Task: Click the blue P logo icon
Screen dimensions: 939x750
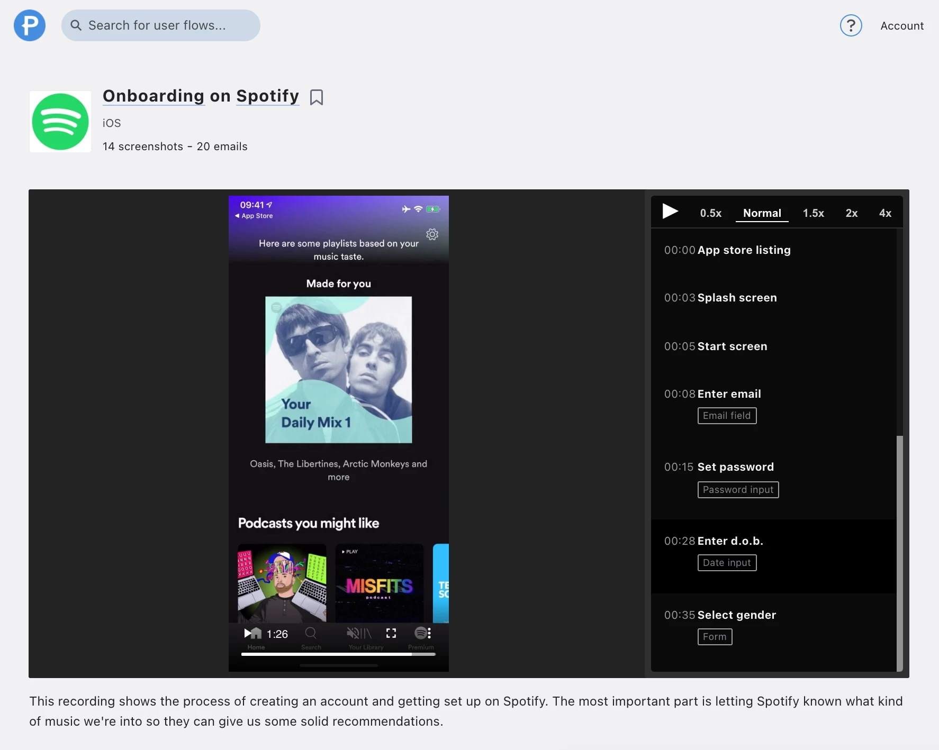Action: coord(30,25)
